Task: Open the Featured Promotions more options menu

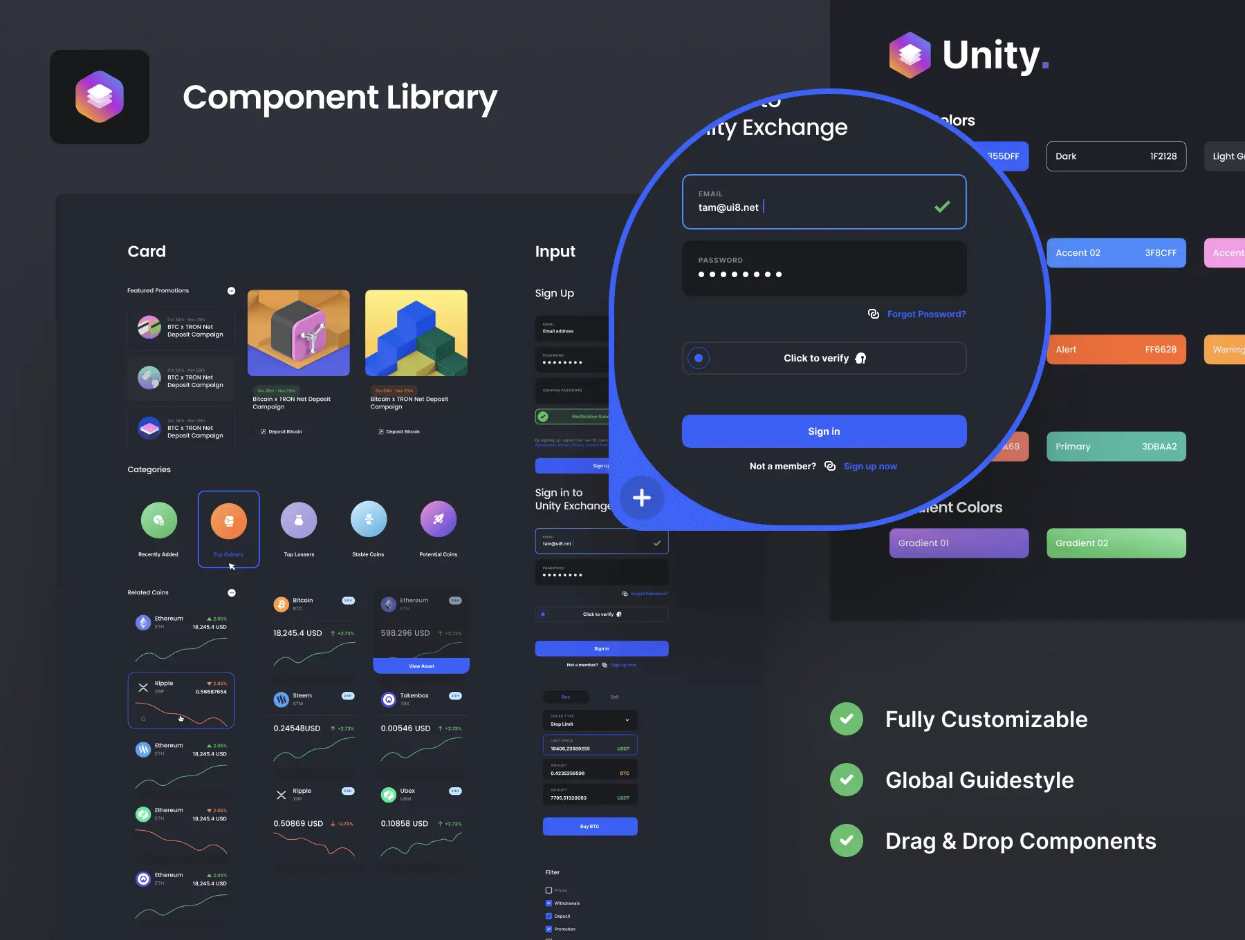Action: tap(232, 291)
